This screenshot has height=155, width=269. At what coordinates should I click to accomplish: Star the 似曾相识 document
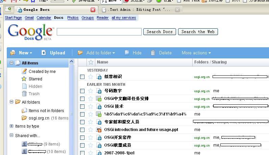point(91,77)
